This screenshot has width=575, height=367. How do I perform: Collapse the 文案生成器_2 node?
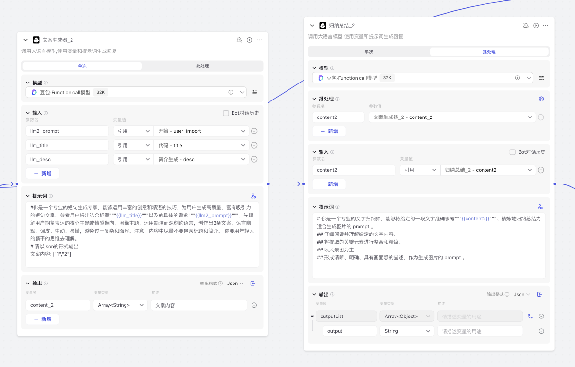point(25,40)
